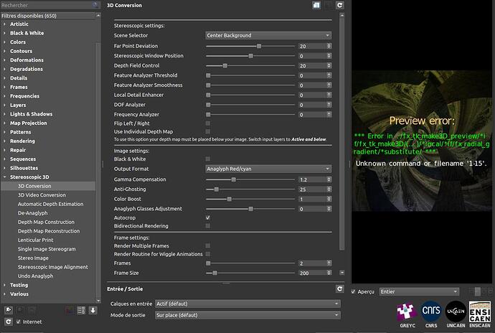Click the search field clear icon
The width and height of the screenshot is (495, 333).
[95, 4]
